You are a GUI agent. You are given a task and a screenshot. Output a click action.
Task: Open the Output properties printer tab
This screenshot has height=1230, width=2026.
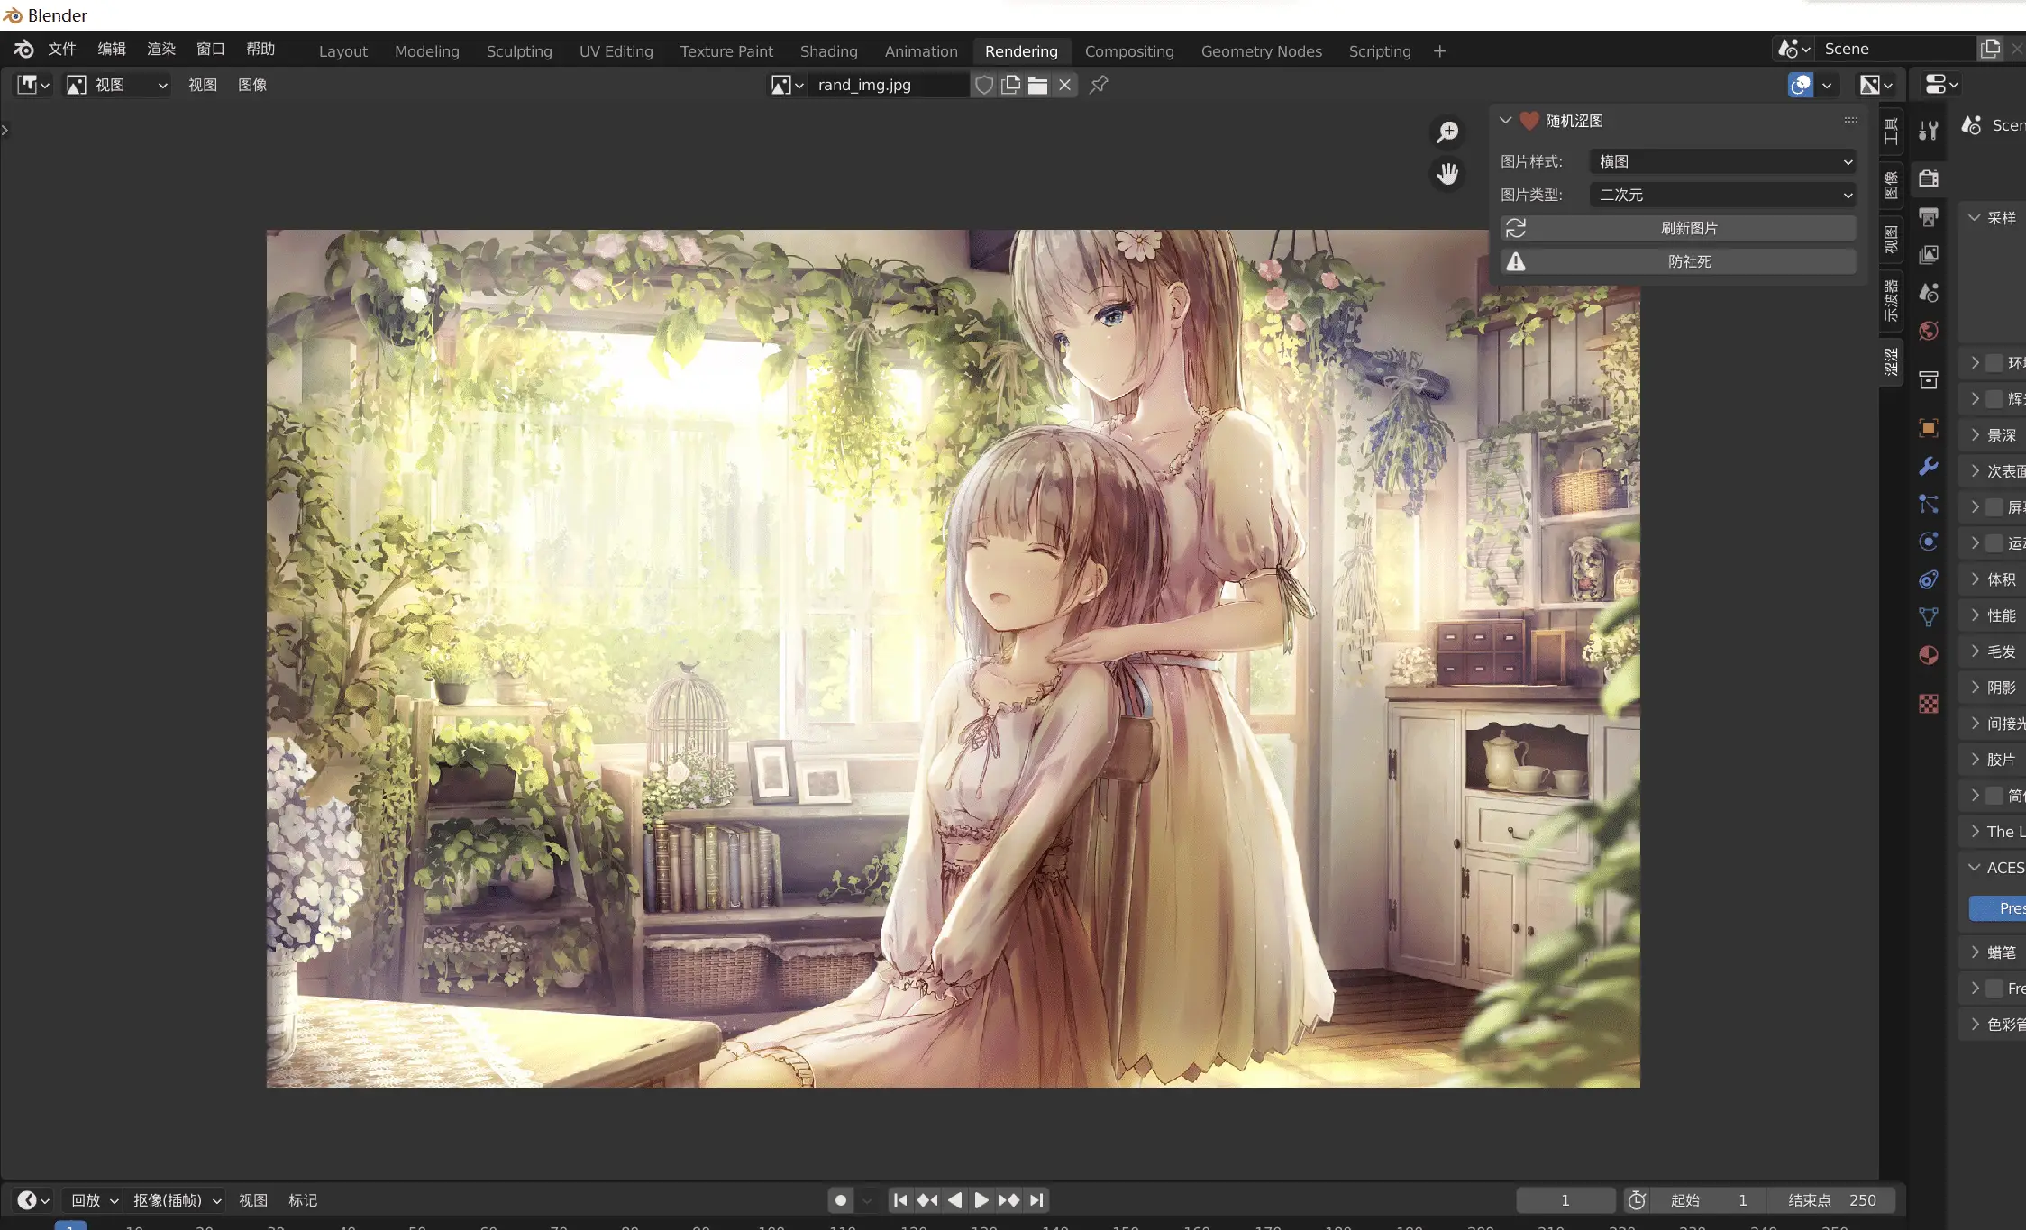(1928, 217)
